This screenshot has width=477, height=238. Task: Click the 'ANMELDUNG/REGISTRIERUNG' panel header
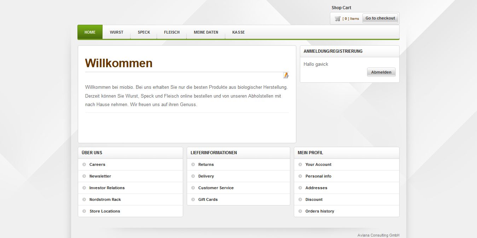pyautogui.click(x=350, y=51)
